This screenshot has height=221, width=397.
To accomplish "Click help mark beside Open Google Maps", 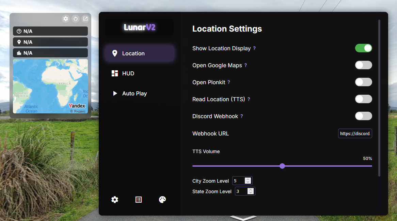I will click(x=245, y=65).
